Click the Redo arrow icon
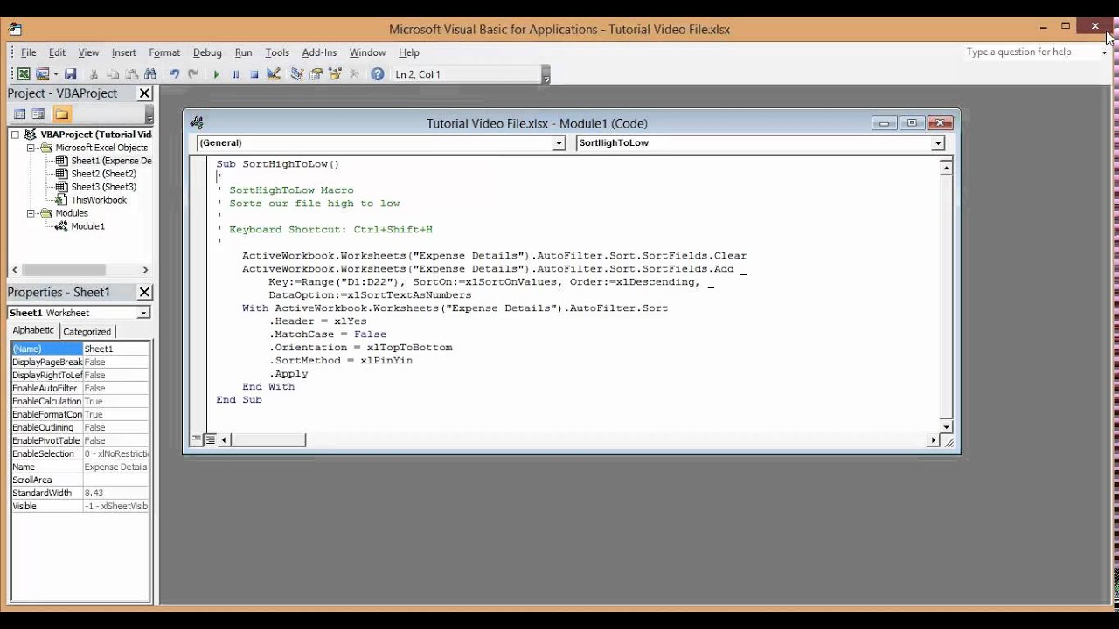Image resolution: width=1119 pixels, height=629 pixels. [192, 74]
